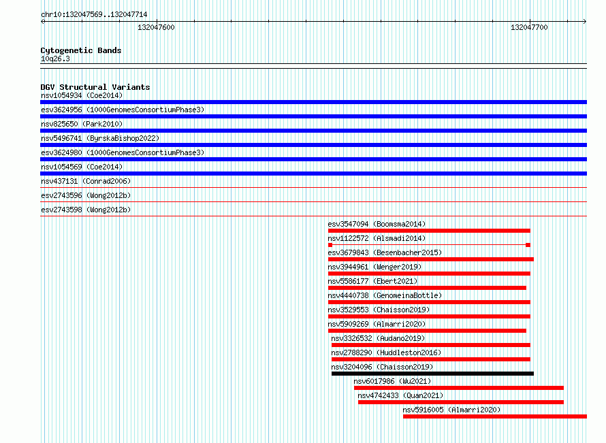Open variant esv2743596 (Wong2012b) label
This screenshot has height=443, width=606.
[x=86, y=195]
